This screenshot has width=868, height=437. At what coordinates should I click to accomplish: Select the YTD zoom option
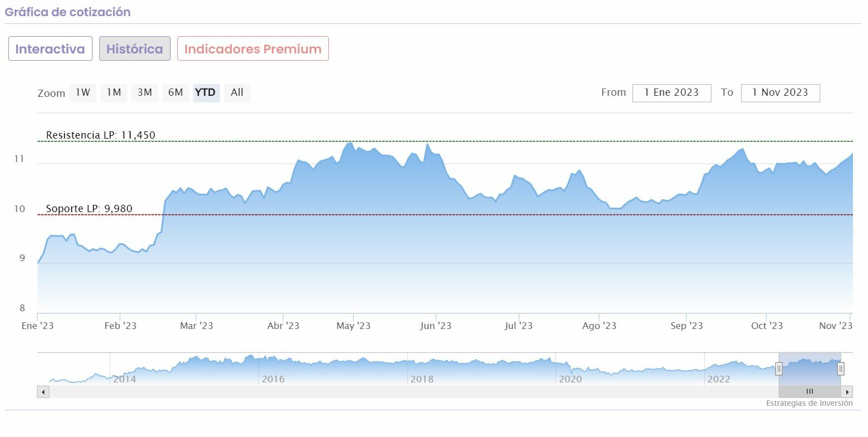(x=206, y=92)
